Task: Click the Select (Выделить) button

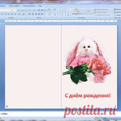Action: (x=117, y=15)
